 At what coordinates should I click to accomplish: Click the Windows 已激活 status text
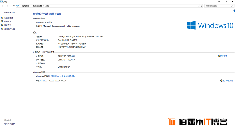click(43, 76)
